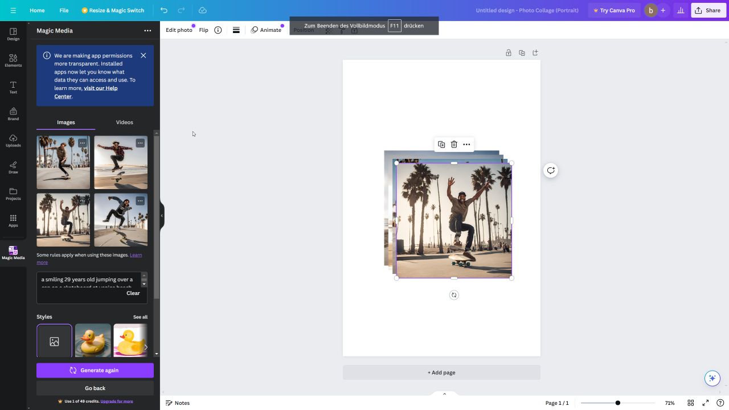
Task: Click the Upgrade for more link
Action: [117, 401]
